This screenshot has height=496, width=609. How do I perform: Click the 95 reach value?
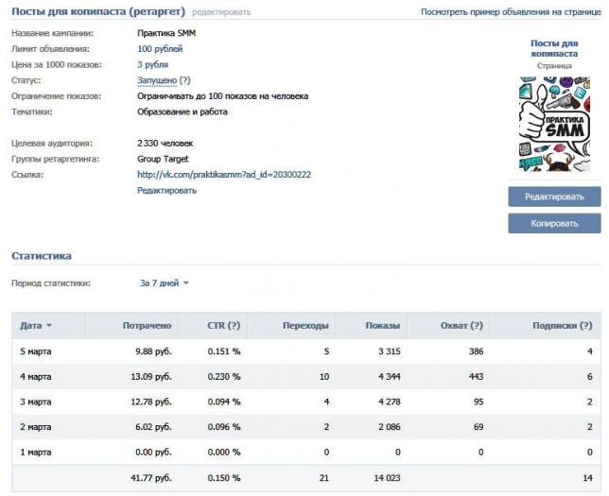point(478,402)
